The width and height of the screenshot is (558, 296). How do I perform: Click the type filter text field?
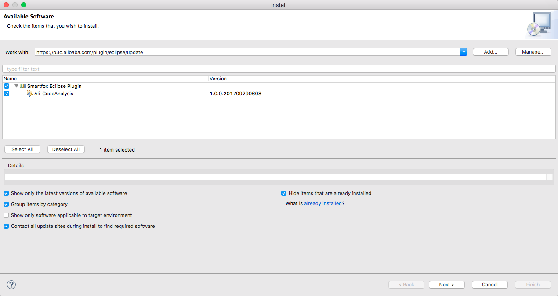coord(279,69)
